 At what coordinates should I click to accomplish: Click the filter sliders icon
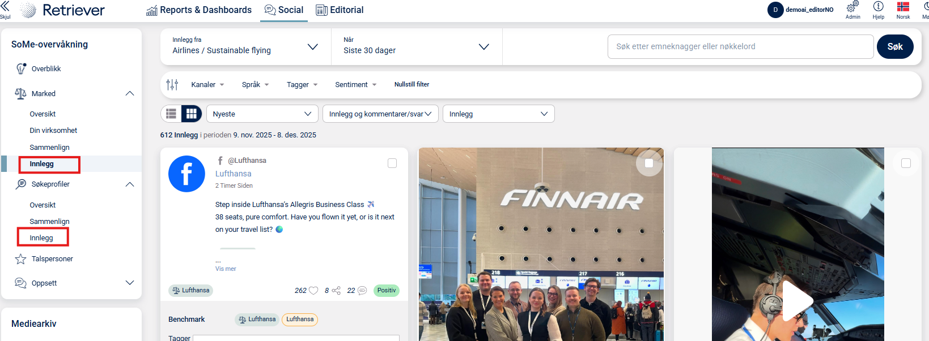(x=172, y=85)
